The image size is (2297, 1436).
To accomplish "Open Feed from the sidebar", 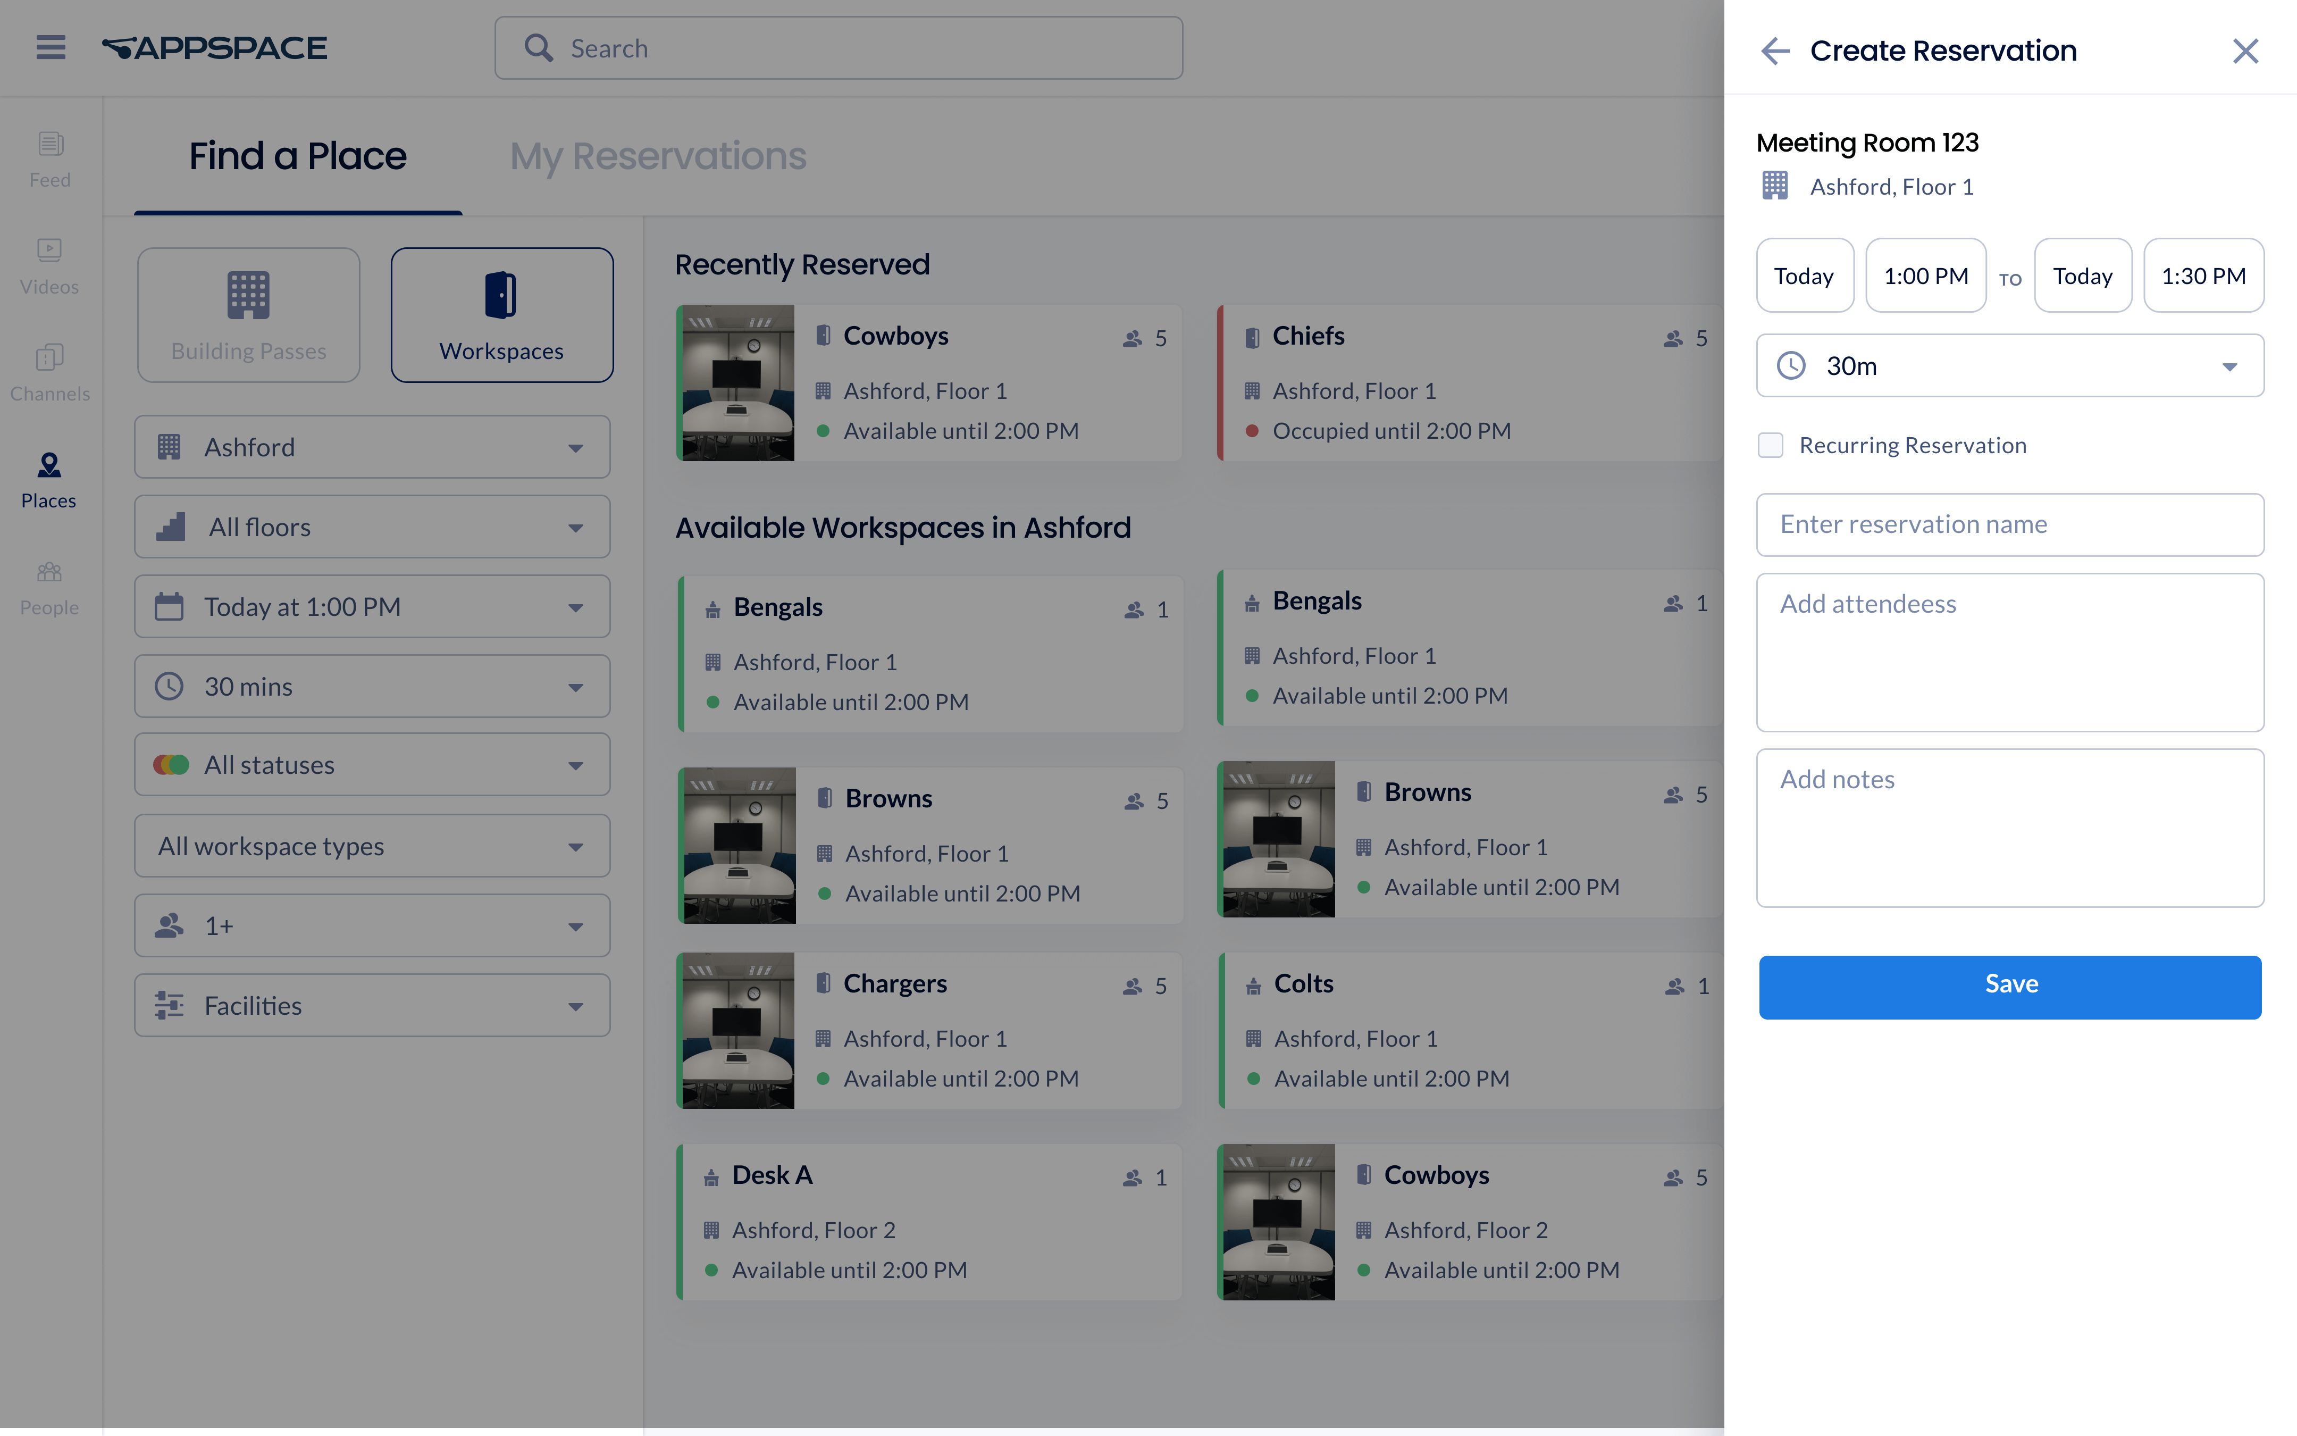I will click(51, 160).
